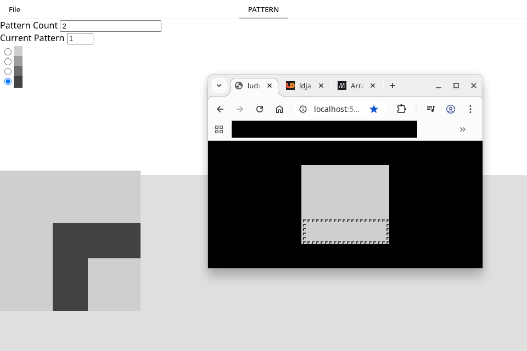Maximize the Chrome window

(456, 86)
